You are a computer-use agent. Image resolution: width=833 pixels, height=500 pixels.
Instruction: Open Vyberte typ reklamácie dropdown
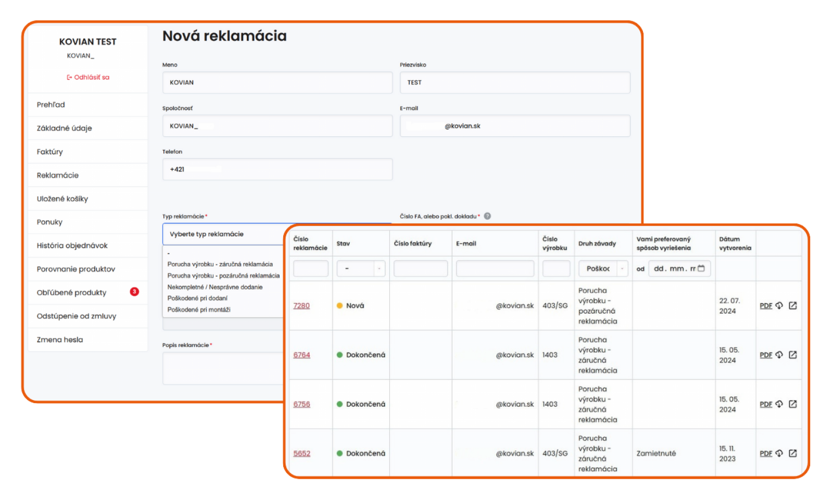(x=224, y=234)
